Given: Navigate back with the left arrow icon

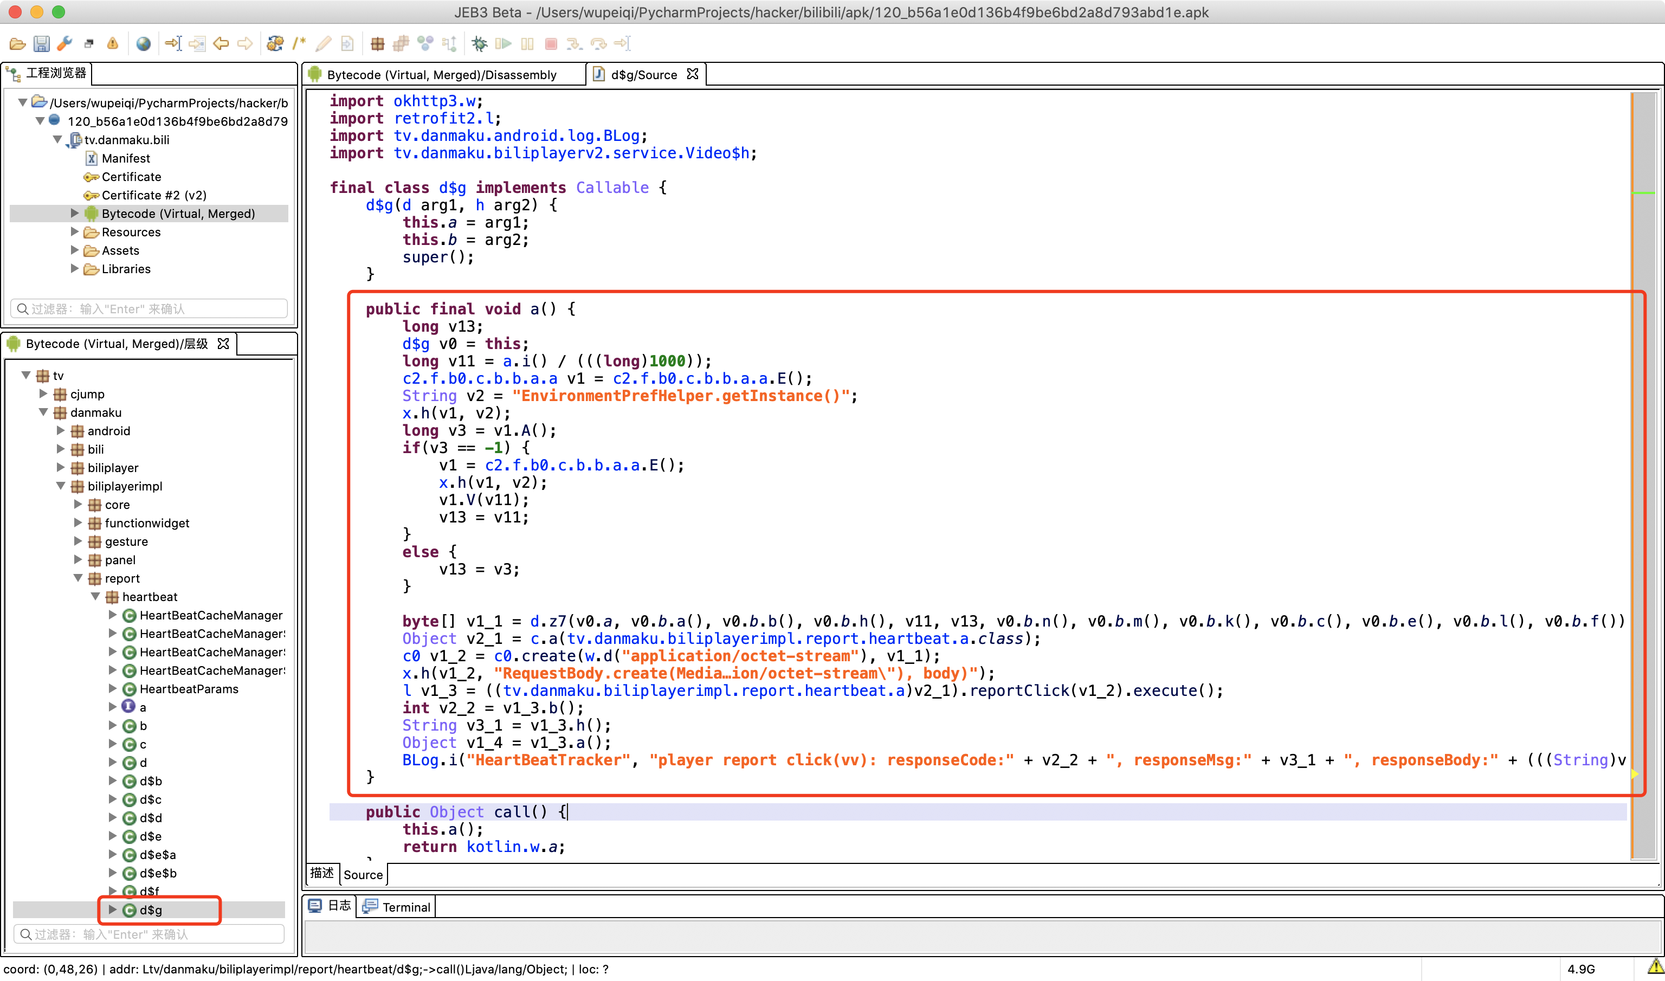Looking at the screenshot, I should 221,43.
